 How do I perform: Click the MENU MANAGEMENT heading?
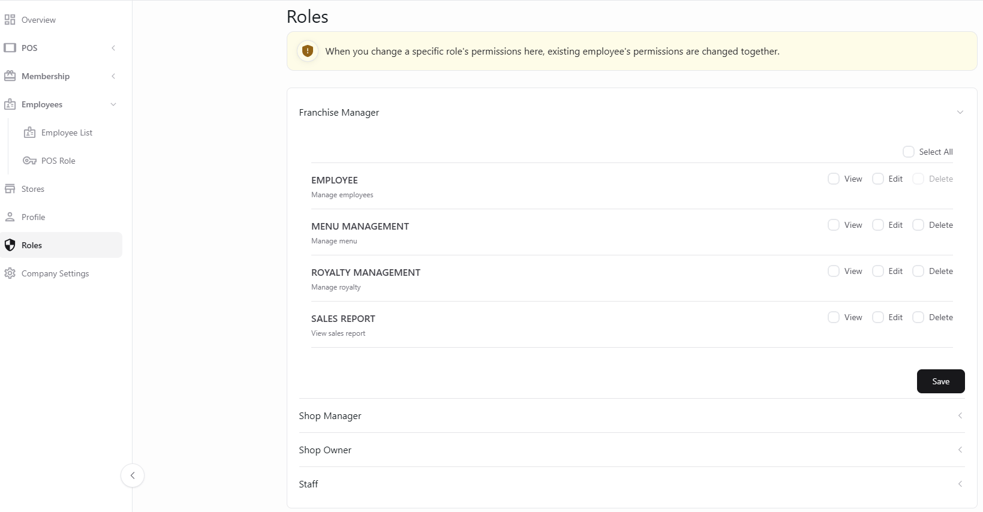360,226
